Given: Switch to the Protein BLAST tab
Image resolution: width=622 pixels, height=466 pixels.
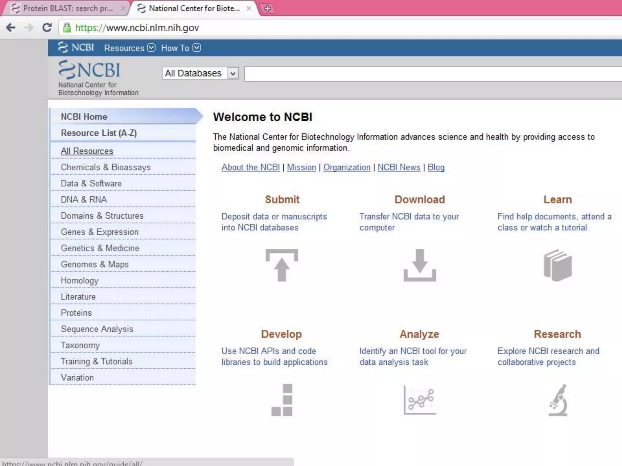Looking at the screenshot, I should pos(67,8).
